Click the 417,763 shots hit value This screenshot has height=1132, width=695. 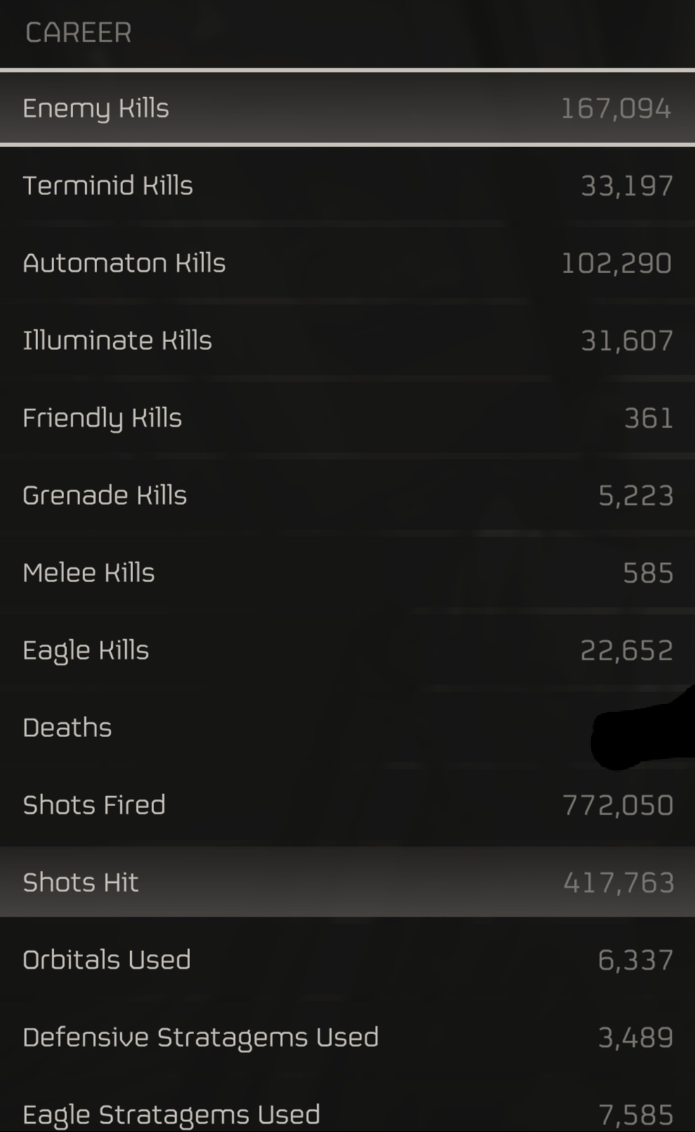click(x=618, y=883)
